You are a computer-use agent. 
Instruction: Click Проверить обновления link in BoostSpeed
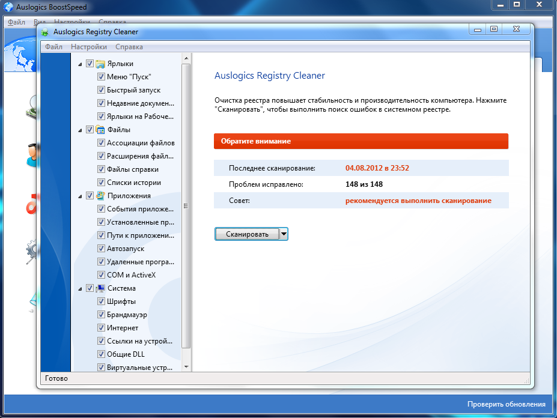pyautogui.click(x=506, y=404)
